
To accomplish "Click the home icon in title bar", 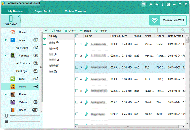I will coord(157,5).
